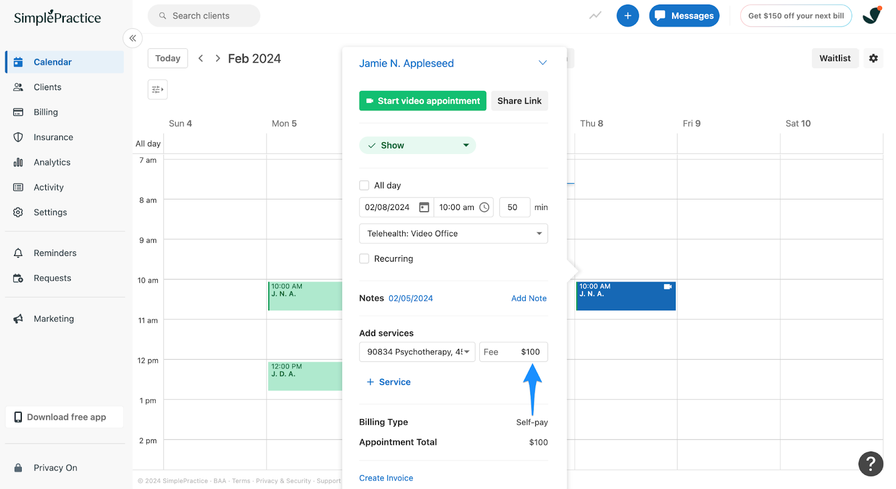Navigate to Insurance in the sidebar
Image resolution: width=896 pixels, height=489 pixels.
(53, 137)
